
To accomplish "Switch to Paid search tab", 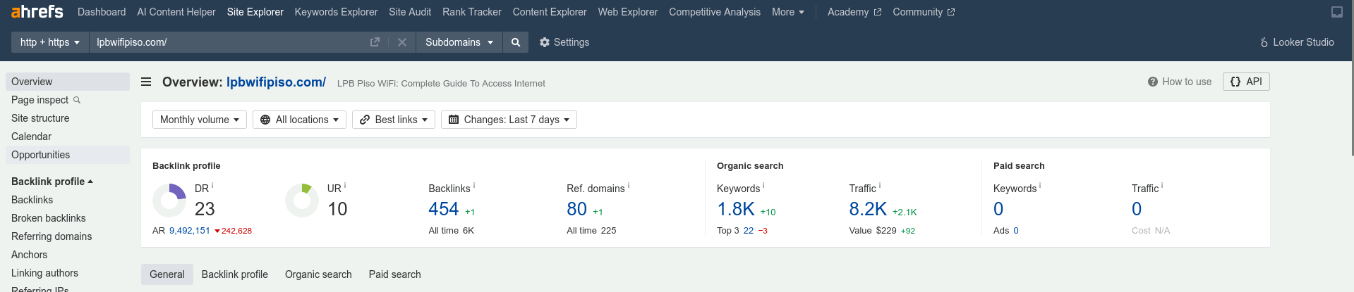I will (394, 274).
